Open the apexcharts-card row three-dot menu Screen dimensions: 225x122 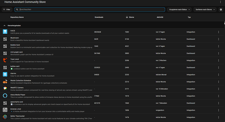click(x=218, y=103)
